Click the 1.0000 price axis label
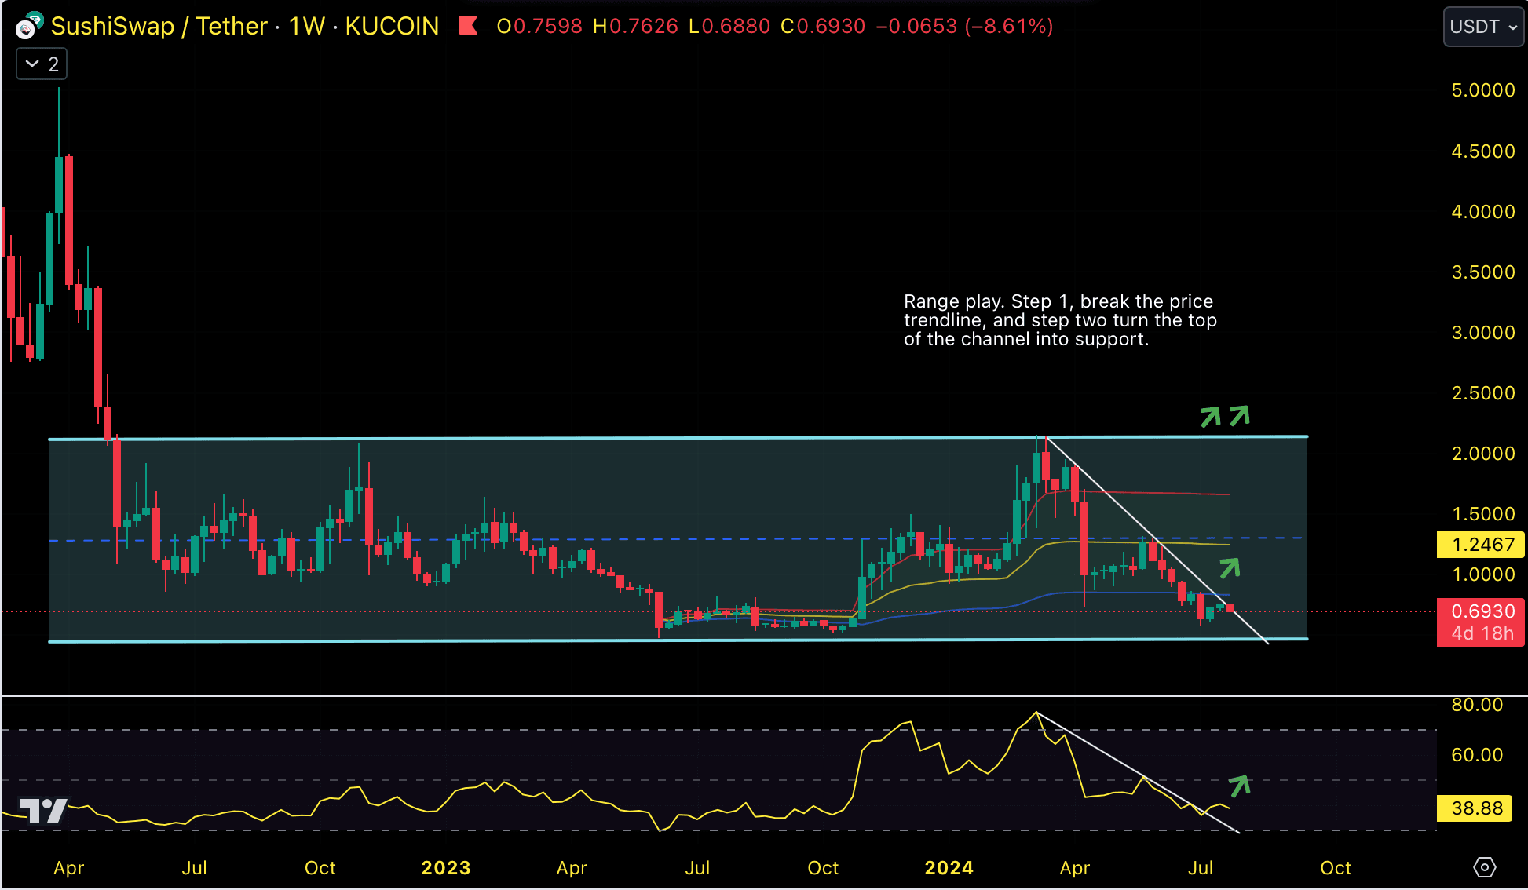This screenshot has height=890, width=1528. point(1483,574)
